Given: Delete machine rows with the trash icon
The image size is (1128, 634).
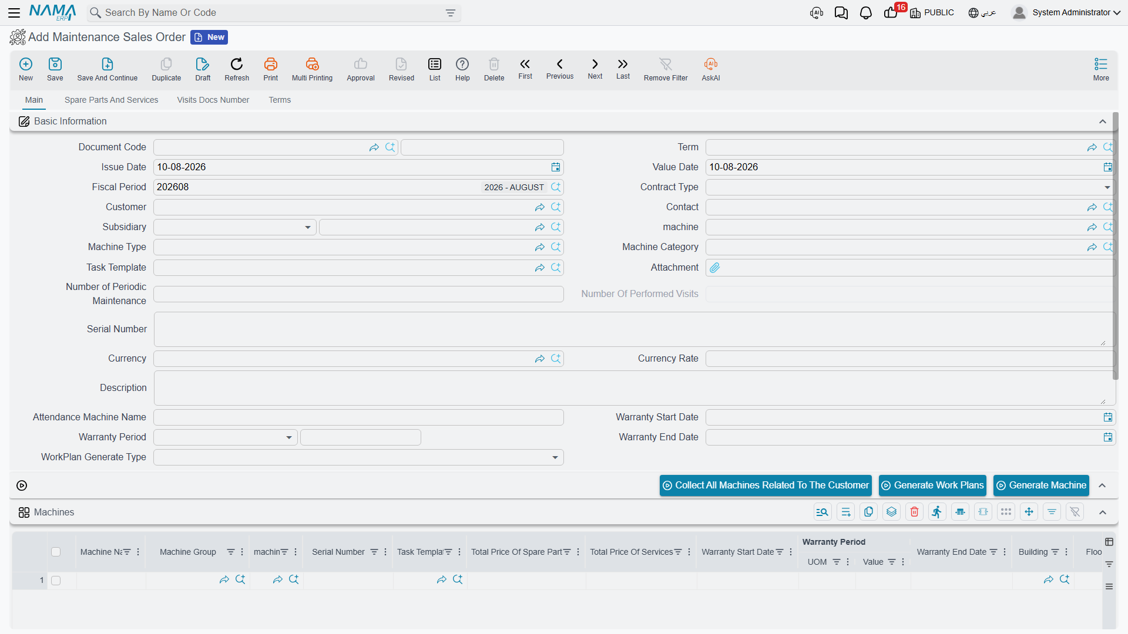Looking at the screenshot, I should pos(914,512).
